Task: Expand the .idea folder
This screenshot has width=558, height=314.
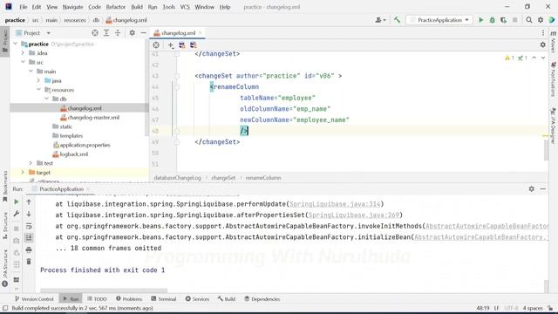Action: tap(24, 53)
